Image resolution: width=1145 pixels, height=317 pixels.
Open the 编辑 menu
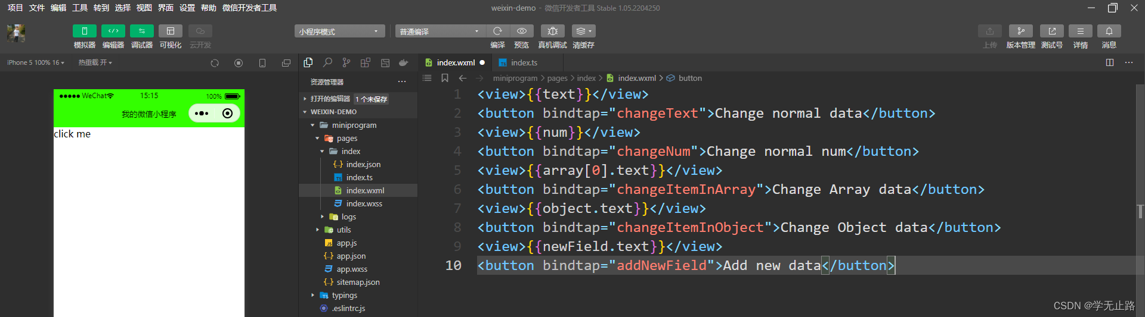(58, 8)
